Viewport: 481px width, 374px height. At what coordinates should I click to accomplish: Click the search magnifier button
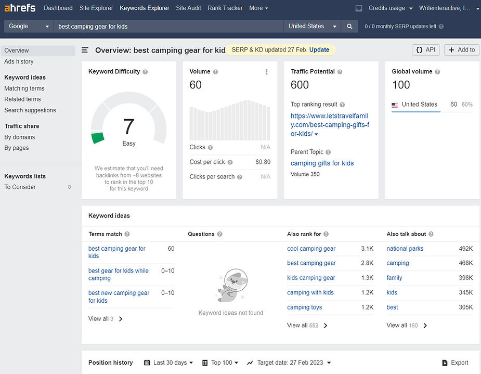point(349,27)
